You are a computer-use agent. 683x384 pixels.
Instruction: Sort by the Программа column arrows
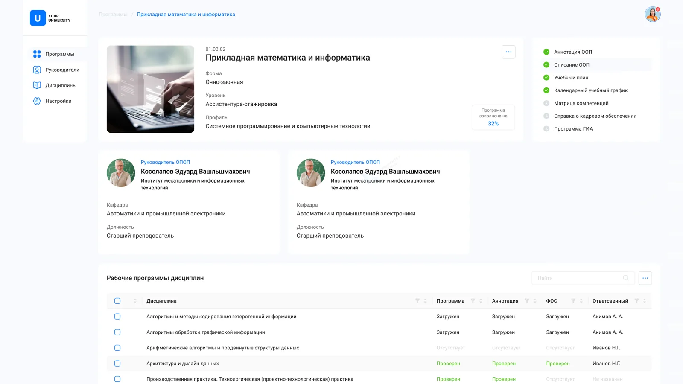[x=481, y=301]
